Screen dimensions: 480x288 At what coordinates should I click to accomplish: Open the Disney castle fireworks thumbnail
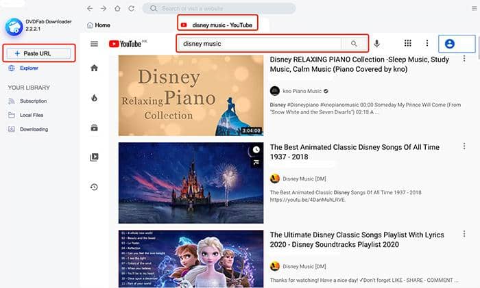click(191, 183)
